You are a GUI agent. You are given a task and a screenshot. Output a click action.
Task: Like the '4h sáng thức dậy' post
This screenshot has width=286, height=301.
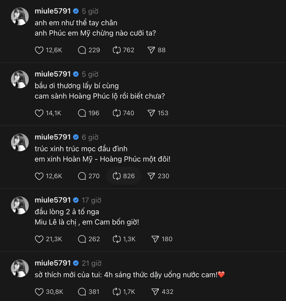pyautogui.click(x=39, y=292)
